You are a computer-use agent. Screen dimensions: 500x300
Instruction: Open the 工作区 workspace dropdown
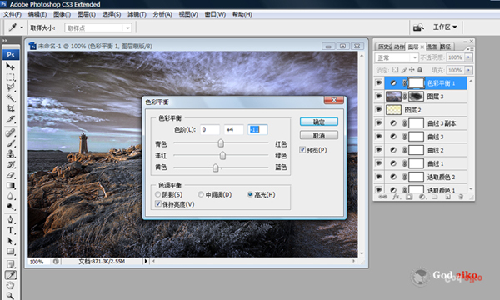pyautogui.click(x=444, y=27)
